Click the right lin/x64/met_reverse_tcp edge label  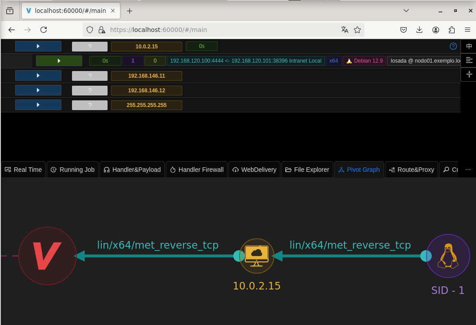tap(350, 245)
